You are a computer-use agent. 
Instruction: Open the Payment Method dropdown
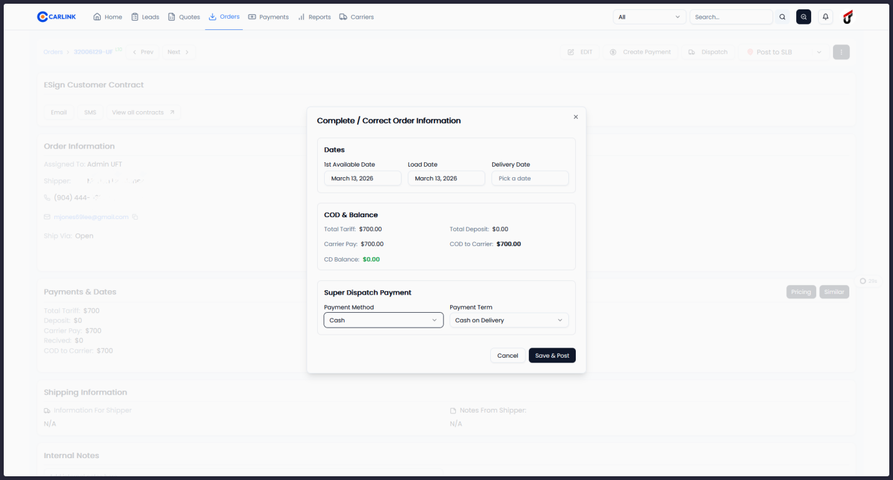[383, 320]
